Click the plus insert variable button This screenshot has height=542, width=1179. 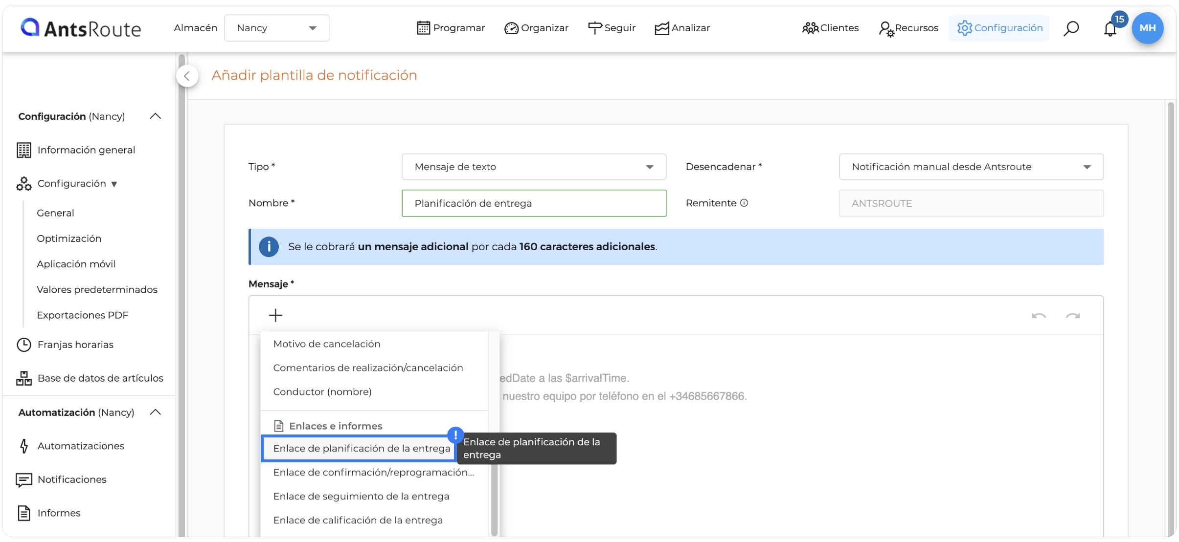click(x=275, y=315)
